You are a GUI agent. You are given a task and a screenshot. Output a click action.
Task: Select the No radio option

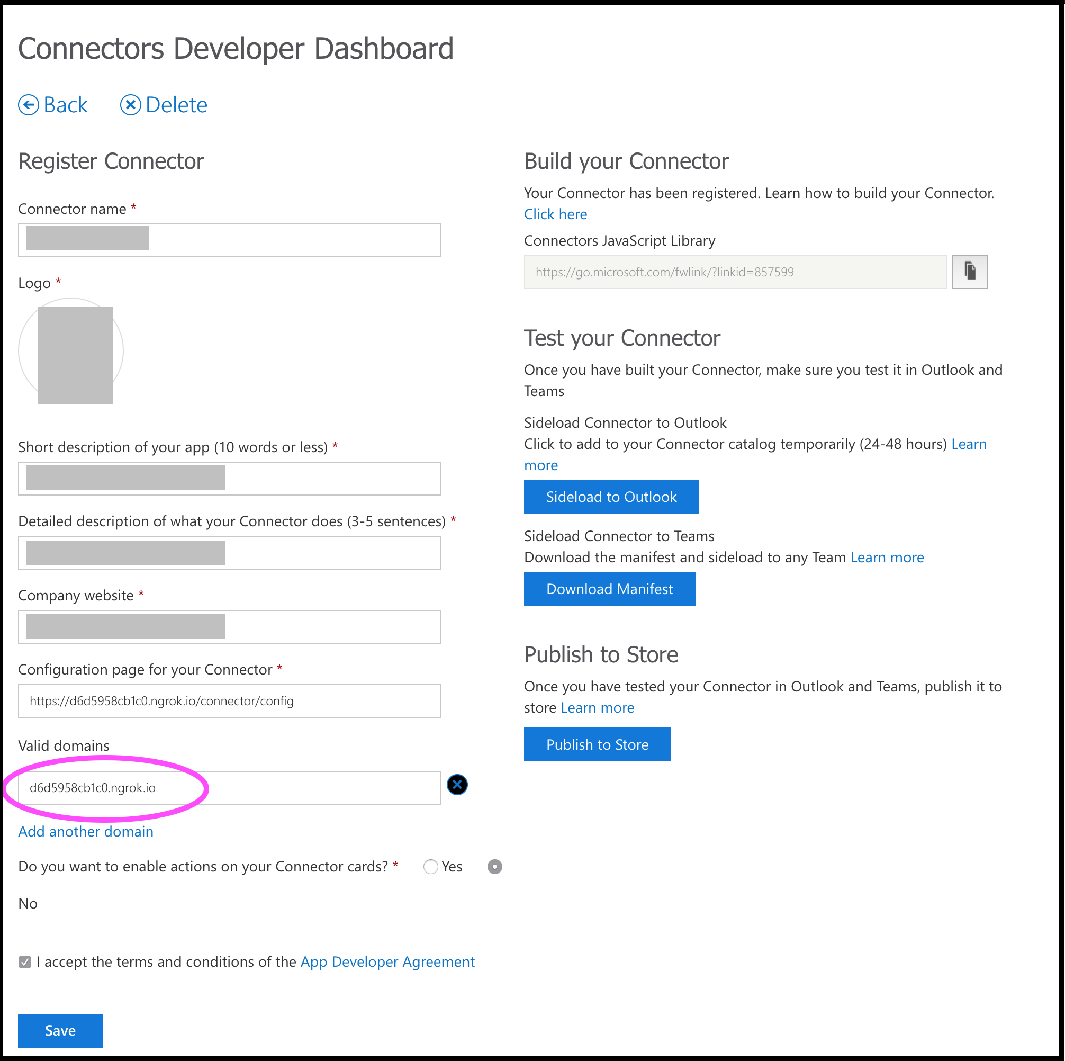coord(494,866)
